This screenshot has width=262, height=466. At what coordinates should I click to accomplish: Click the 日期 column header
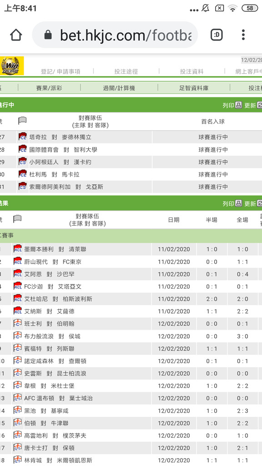(174, 220)
